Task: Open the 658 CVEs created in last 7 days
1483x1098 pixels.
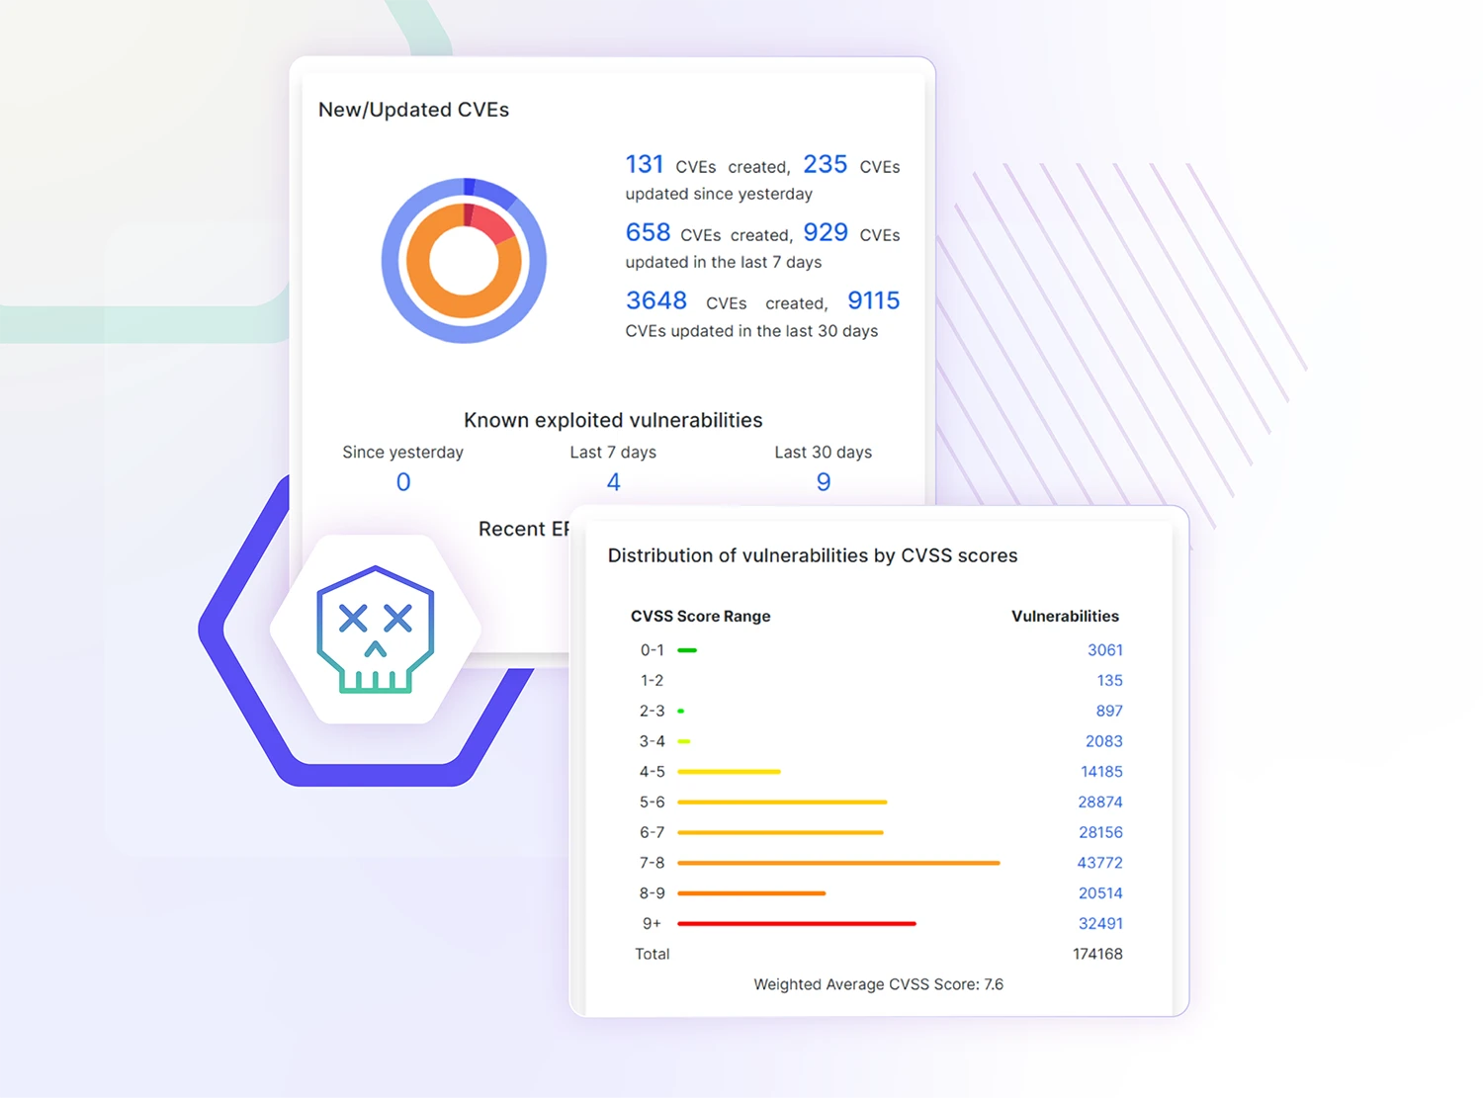Action: (648, 232)
